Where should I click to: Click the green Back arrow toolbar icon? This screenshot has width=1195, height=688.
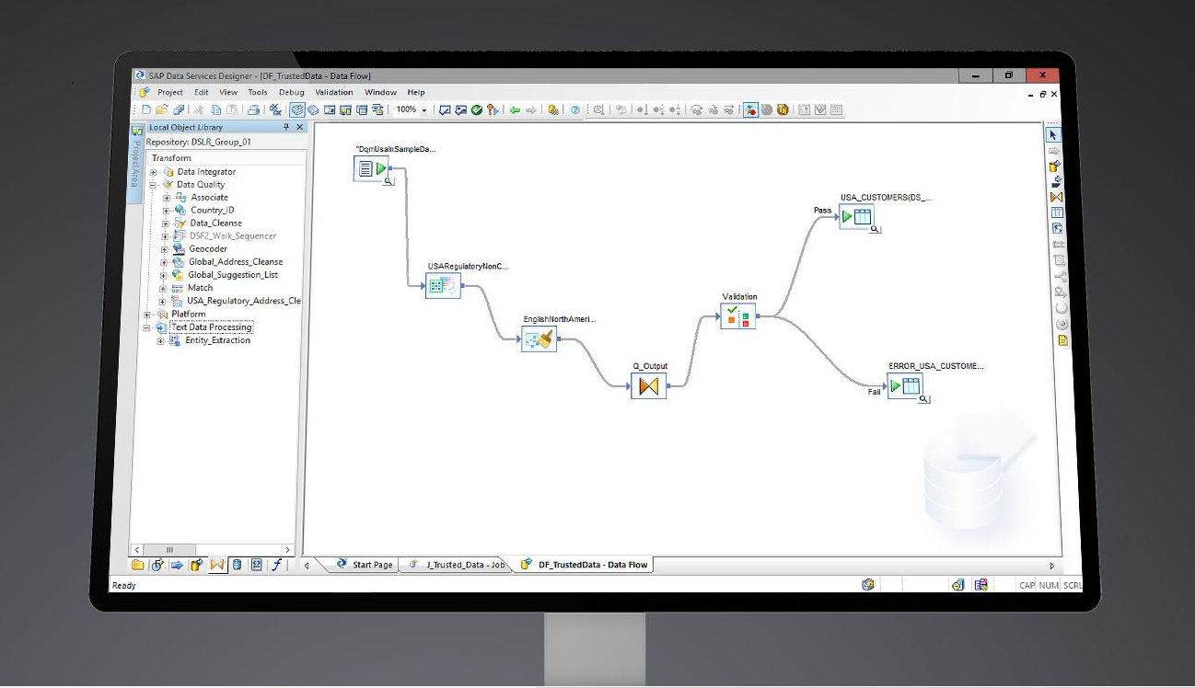click(515, 109)
